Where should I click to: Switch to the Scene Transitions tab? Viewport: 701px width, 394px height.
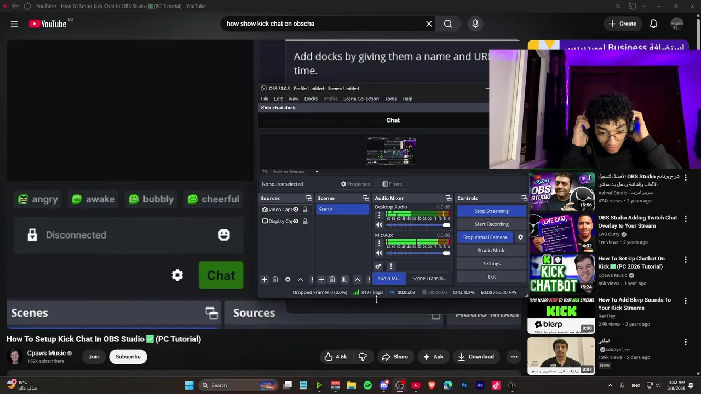click(x=429, y=279)
